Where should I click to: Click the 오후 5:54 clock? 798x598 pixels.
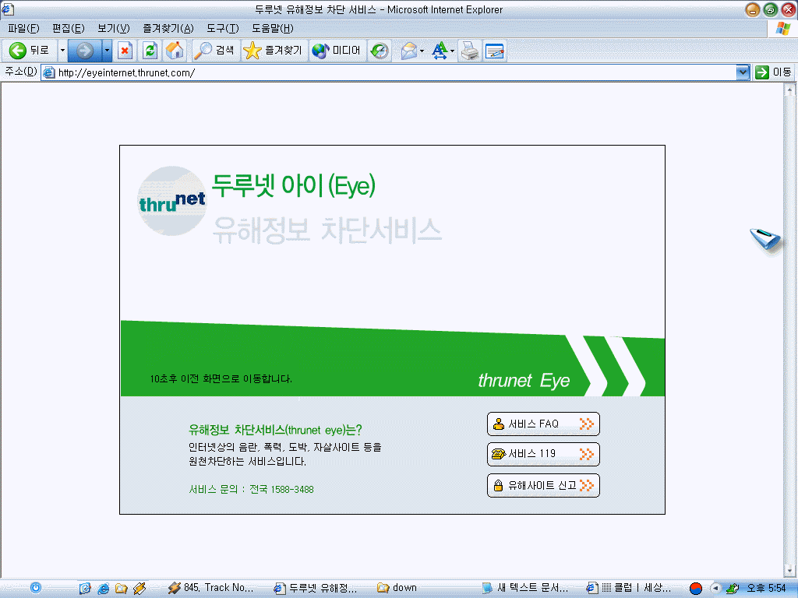click(x=767, y=588)
